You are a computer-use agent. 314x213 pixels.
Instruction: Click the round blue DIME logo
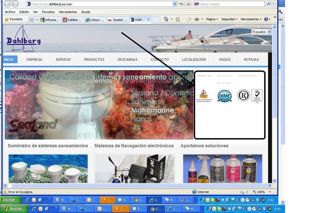click(x=224, y=96)
